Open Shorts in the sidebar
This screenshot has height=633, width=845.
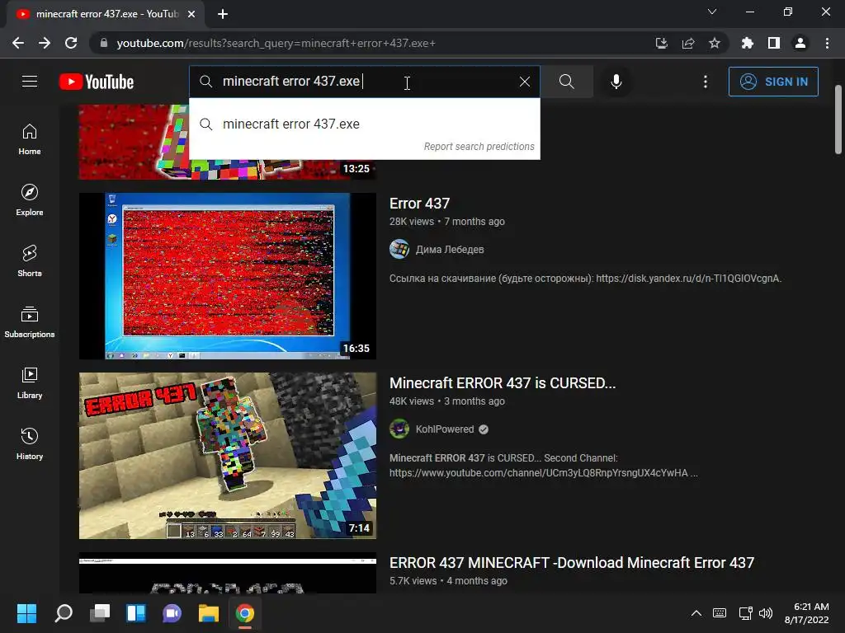click(x=30, y=261)
